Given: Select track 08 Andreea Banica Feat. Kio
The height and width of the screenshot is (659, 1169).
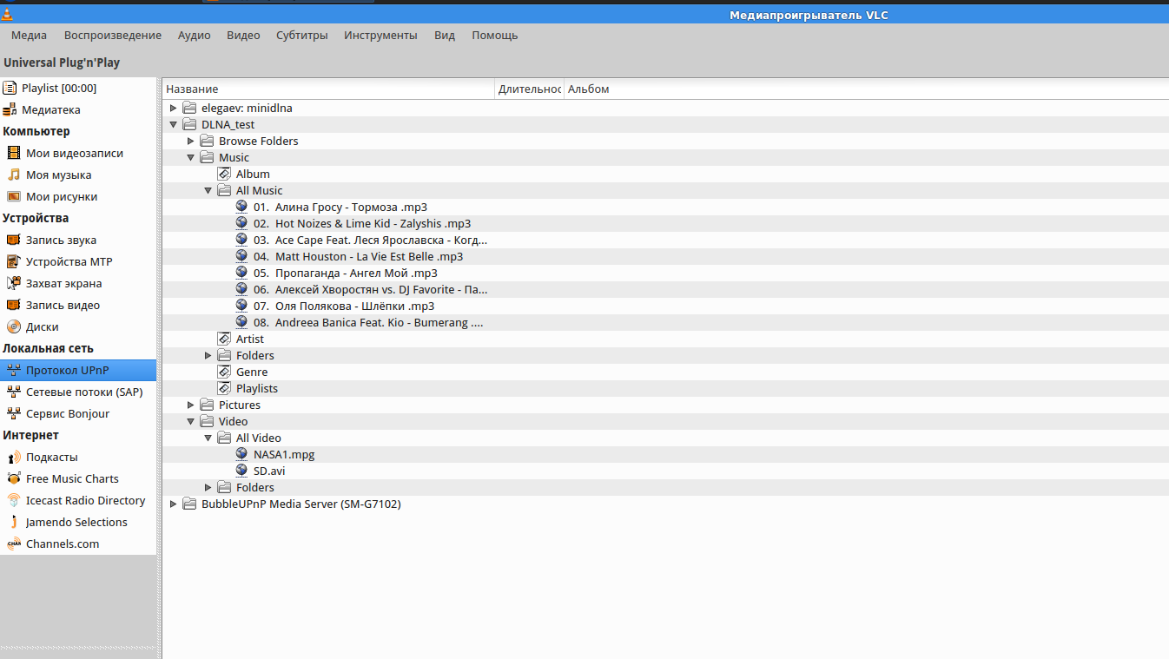Looking at the screenshot, I should click(368, 322).
